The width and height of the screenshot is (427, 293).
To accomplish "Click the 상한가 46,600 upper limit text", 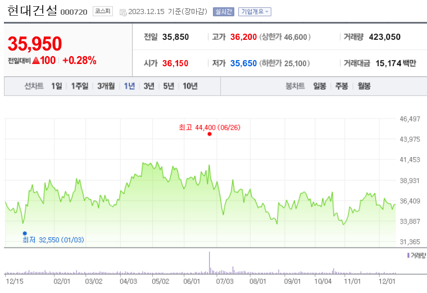I will point(285,37).
